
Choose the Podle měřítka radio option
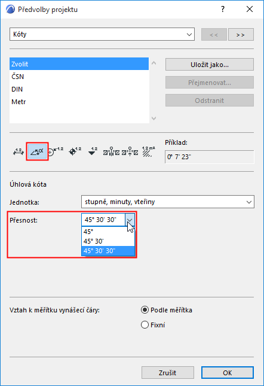click(x=167, y=310)
